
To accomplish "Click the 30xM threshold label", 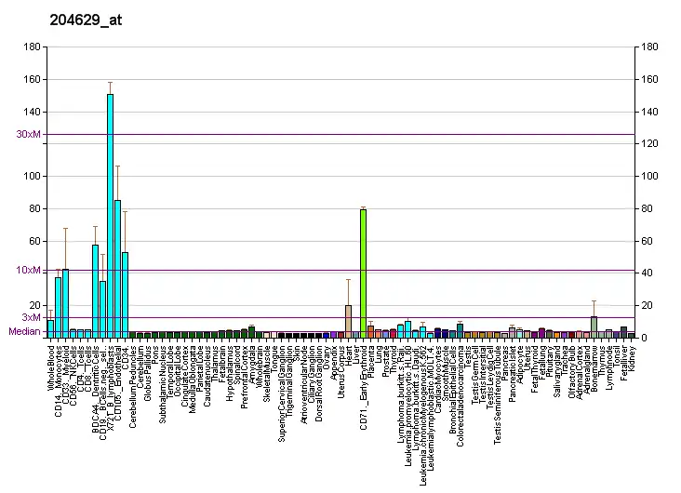I will (x=29, y=134).
